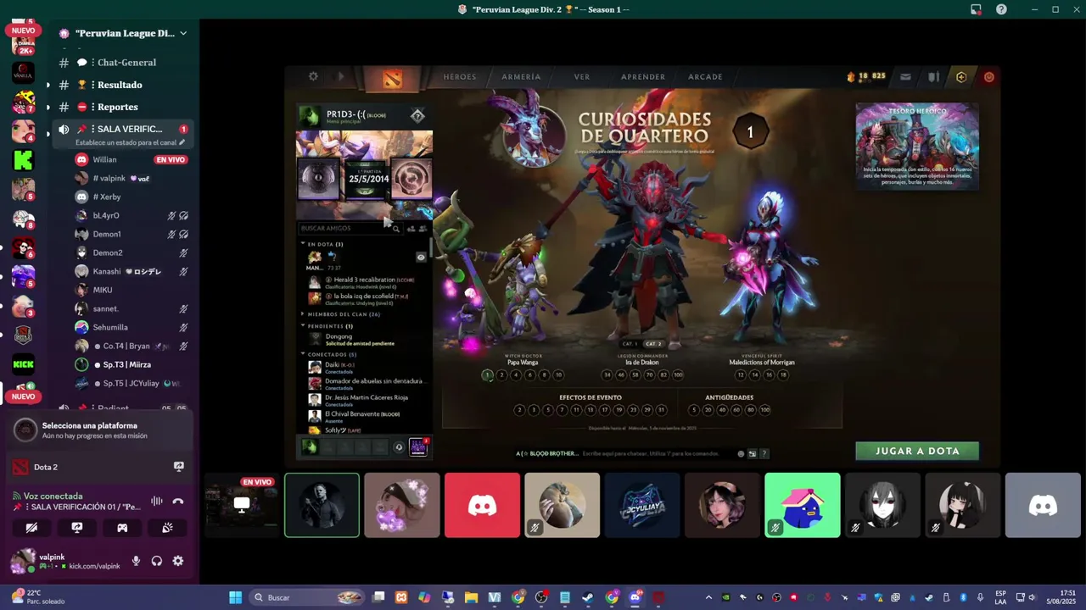Select CAT. 1 category under Legion Commander

(630, 344)
